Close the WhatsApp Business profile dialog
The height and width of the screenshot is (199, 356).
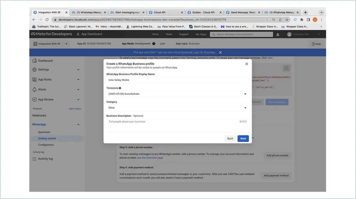[247, 64]
